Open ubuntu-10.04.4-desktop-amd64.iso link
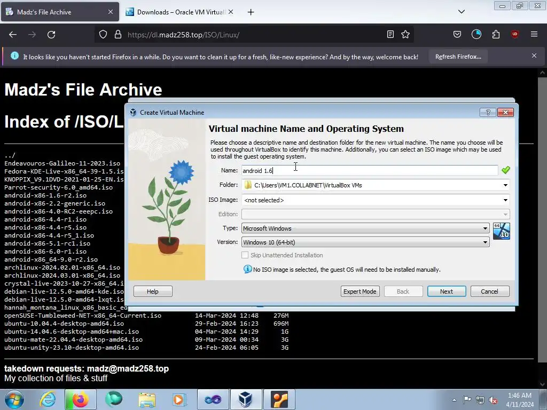Image resolution: width=547 pixels, height=410 pixels. click(64, 324)
